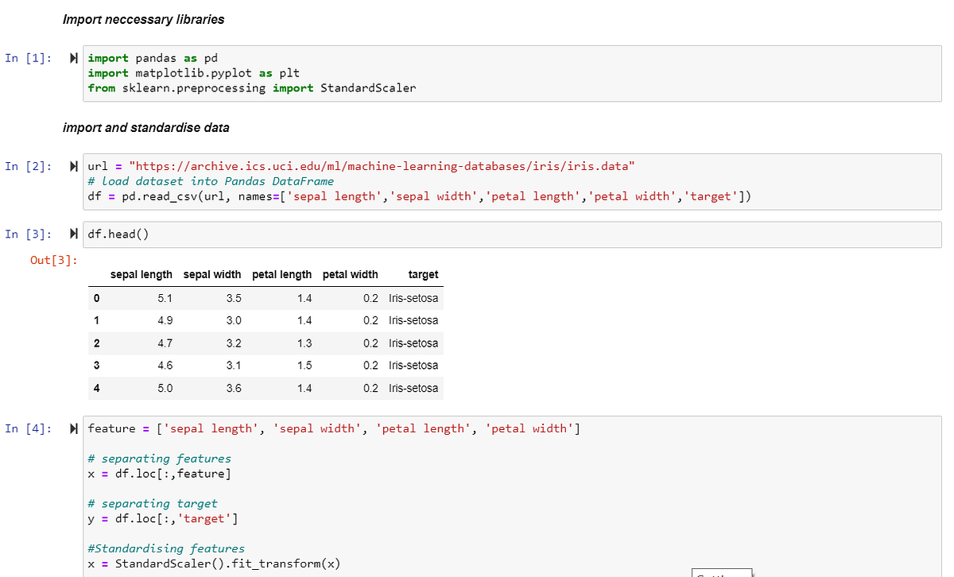
Task: Click the y = df.loc[:,'target'] line
Action: click(x=163, y=519)
